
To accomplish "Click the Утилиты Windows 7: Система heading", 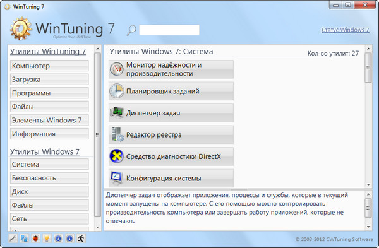I will pos(161,52).
